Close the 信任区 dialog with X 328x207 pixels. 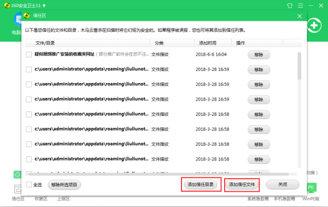[300, 16]
